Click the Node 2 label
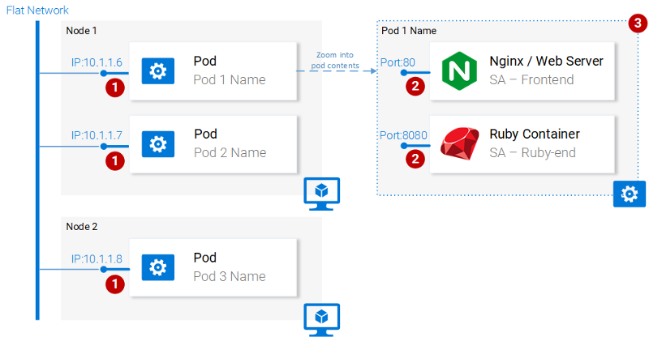This screenshot has width=649, height=337. tap(81, 226)
